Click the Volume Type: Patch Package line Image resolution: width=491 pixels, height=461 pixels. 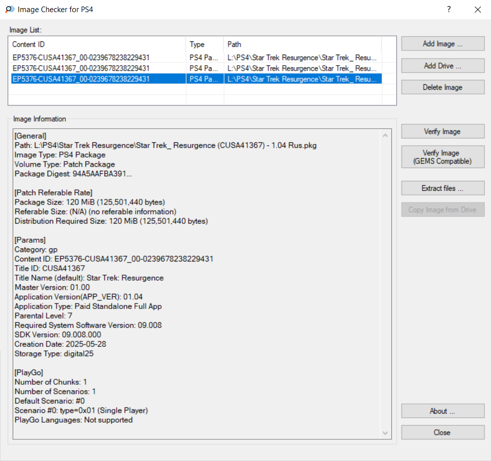coord(65,165)
